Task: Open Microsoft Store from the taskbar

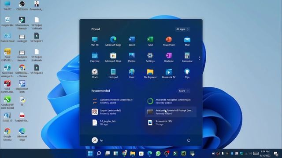Action: point(141,153)
